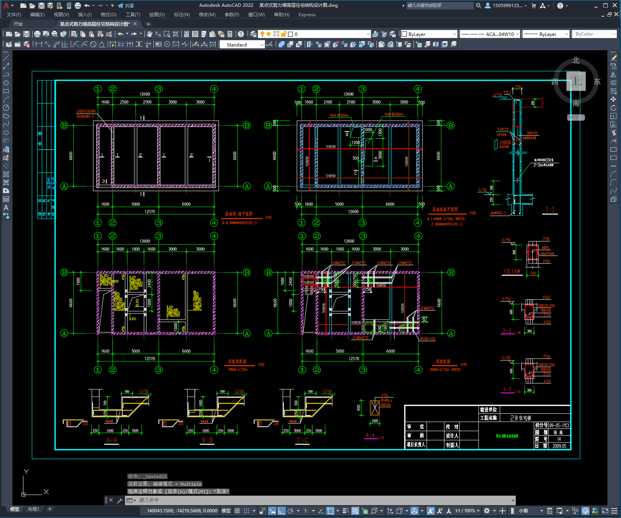This screenshot has width=621, height=518.
Task: Click the Save icon in quick access toolbar
Action: coord(42,6)
